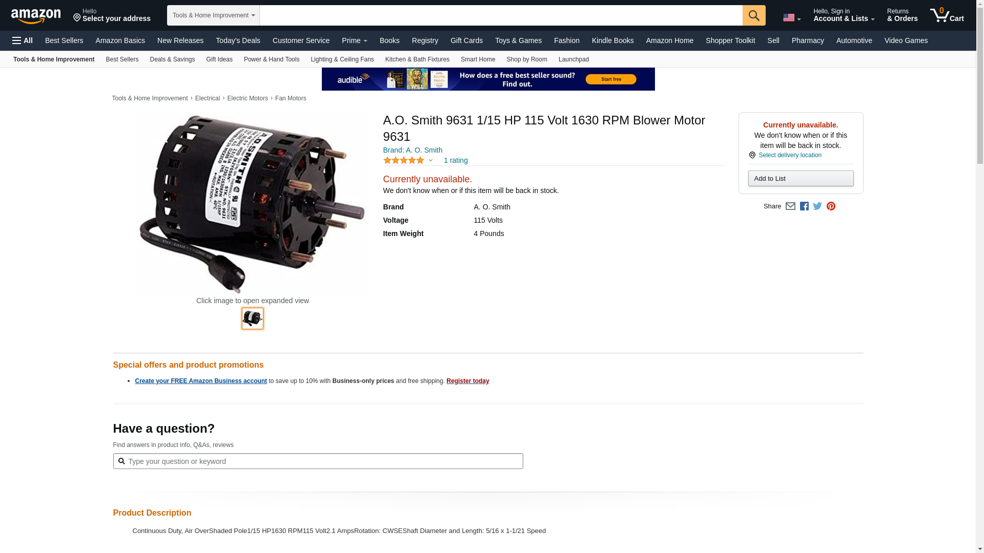This screenshot has height=553, width=984.
Task: Open the shopping cart icon
Action: click(x=947, y=15)
